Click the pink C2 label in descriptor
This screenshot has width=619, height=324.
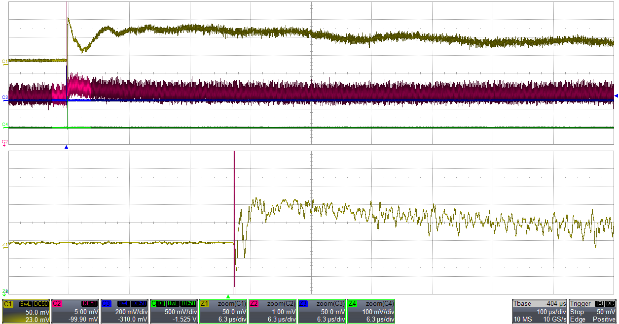point(57,304)
